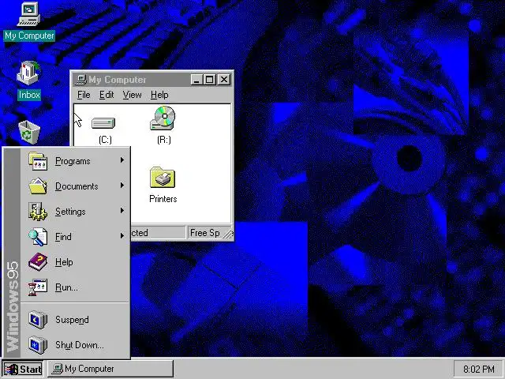Click the Inbox desktop label
Screen dimensions: 505x379
point(29,95)
